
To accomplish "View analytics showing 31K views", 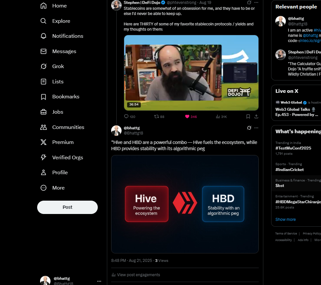I will 221,117.
